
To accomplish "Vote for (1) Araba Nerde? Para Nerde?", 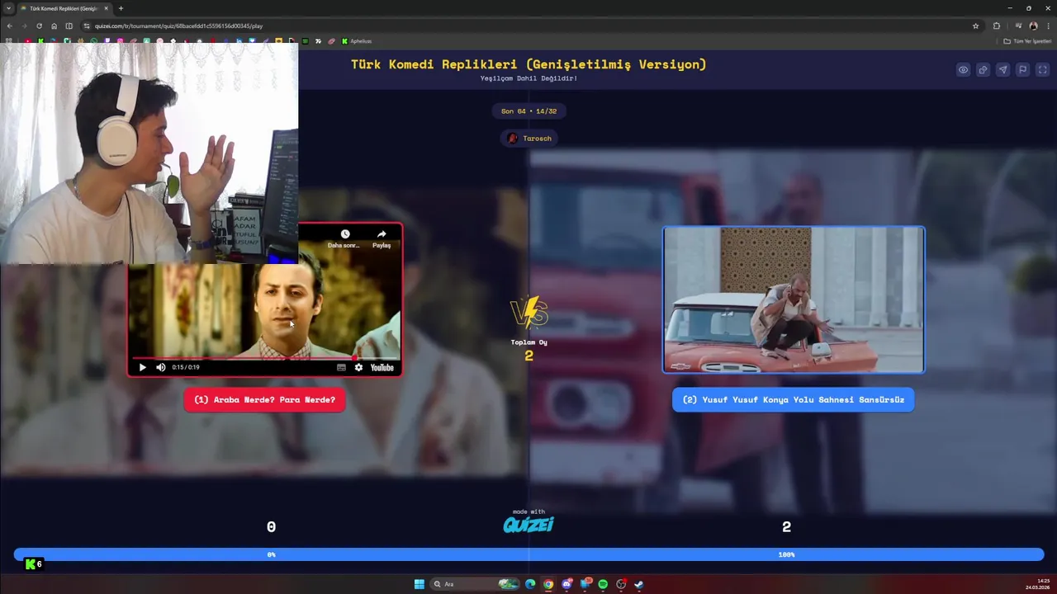I will (264, 400).
